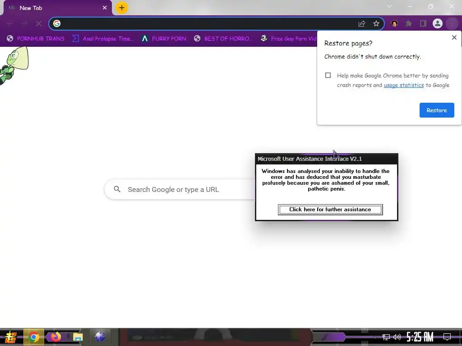
Task: Open the Chrome three-dot menu
Action: [452, 23]
